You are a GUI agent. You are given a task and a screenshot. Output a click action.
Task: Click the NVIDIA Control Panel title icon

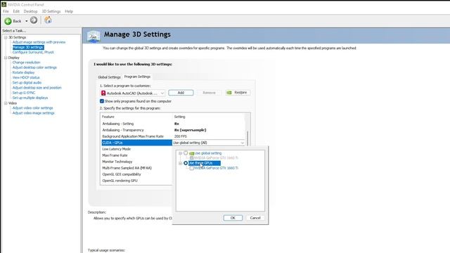tap(4, 5)
